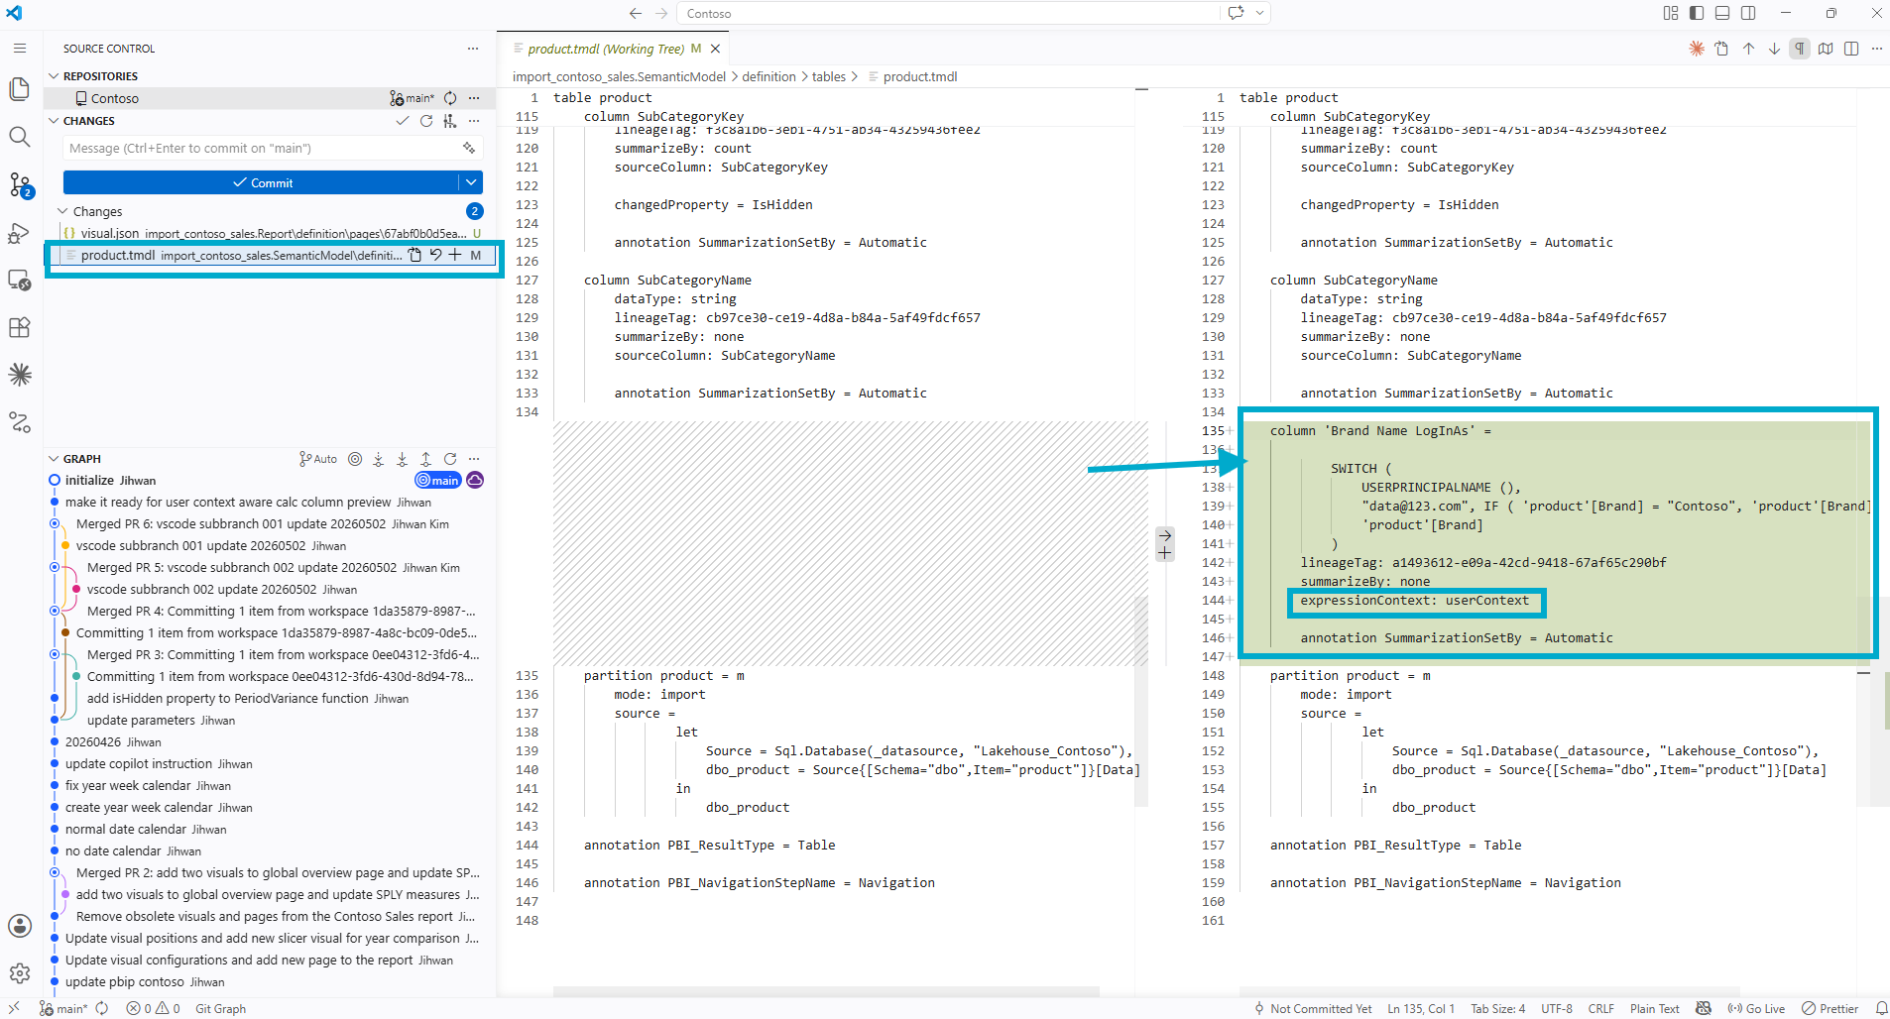The height and width of the screenshot is (1019, 1890).
Task: Click Open File icon in editor toolbar
Action: (x=1722, y=49)
